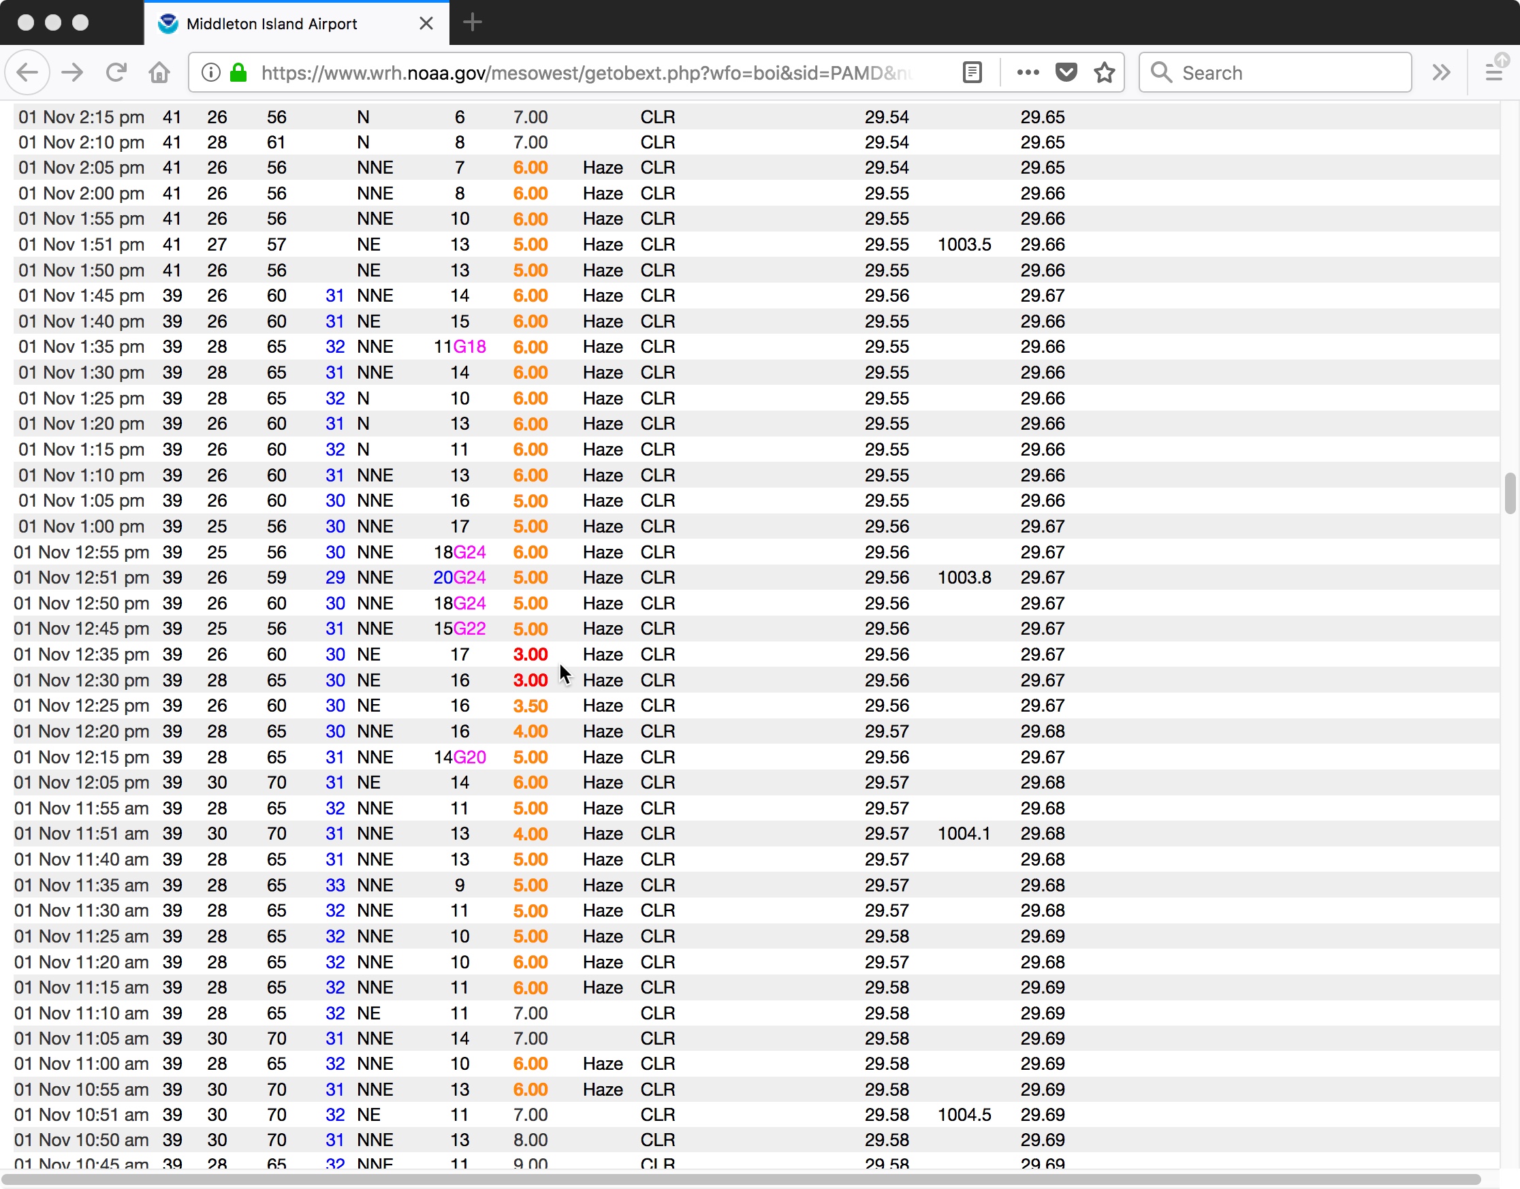Open a new tab

point(473,23)
